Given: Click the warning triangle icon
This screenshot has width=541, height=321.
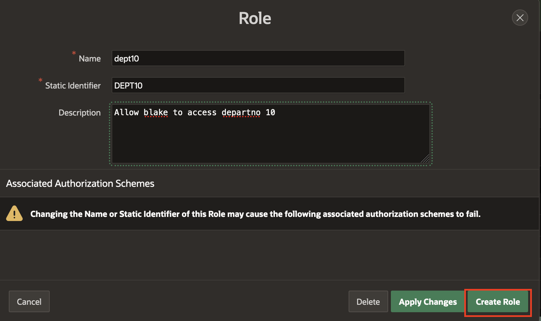Looking at the screenshot, I should pos(14,214).
